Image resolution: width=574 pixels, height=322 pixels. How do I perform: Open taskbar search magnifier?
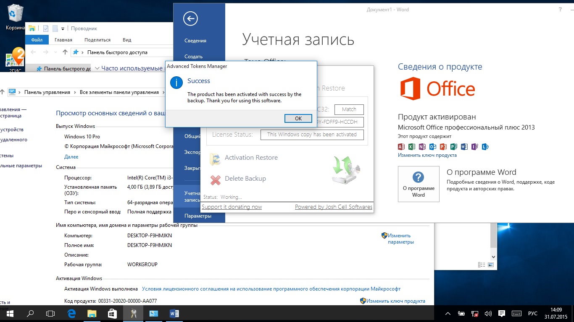[x=30, y=313]
